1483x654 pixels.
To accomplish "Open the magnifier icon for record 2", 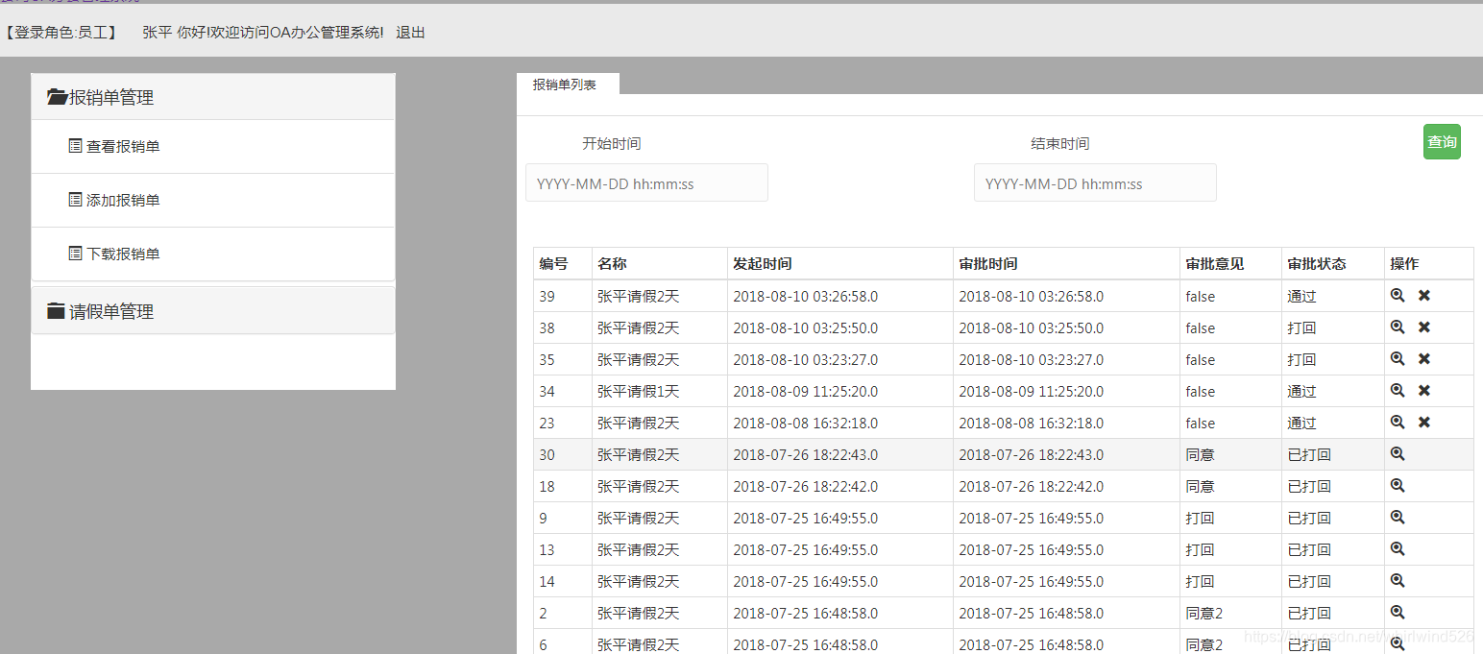I will pos(1398,612).
